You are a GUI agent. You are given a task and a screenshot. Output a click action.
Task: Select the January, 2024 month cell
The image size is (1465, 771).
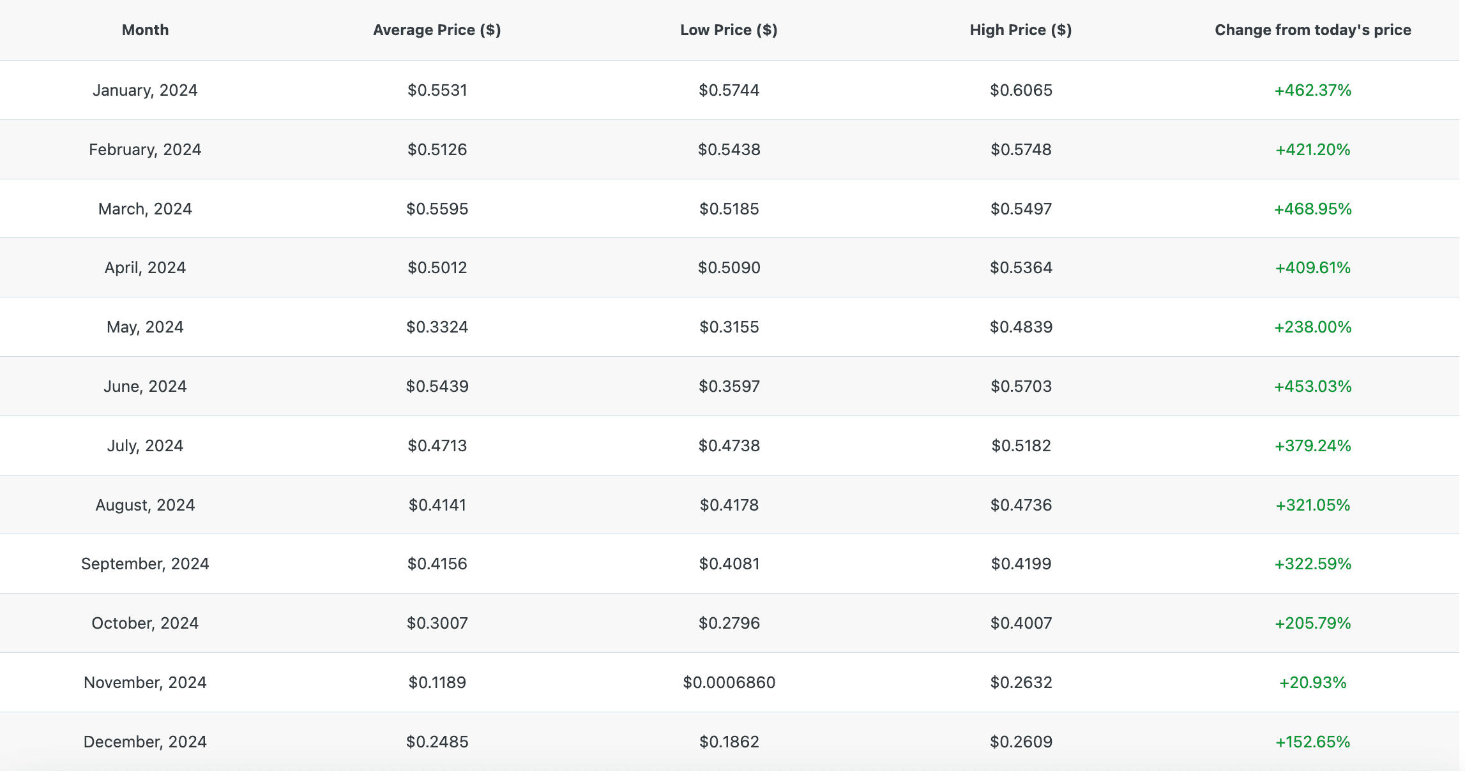click(x=145, y=90)
